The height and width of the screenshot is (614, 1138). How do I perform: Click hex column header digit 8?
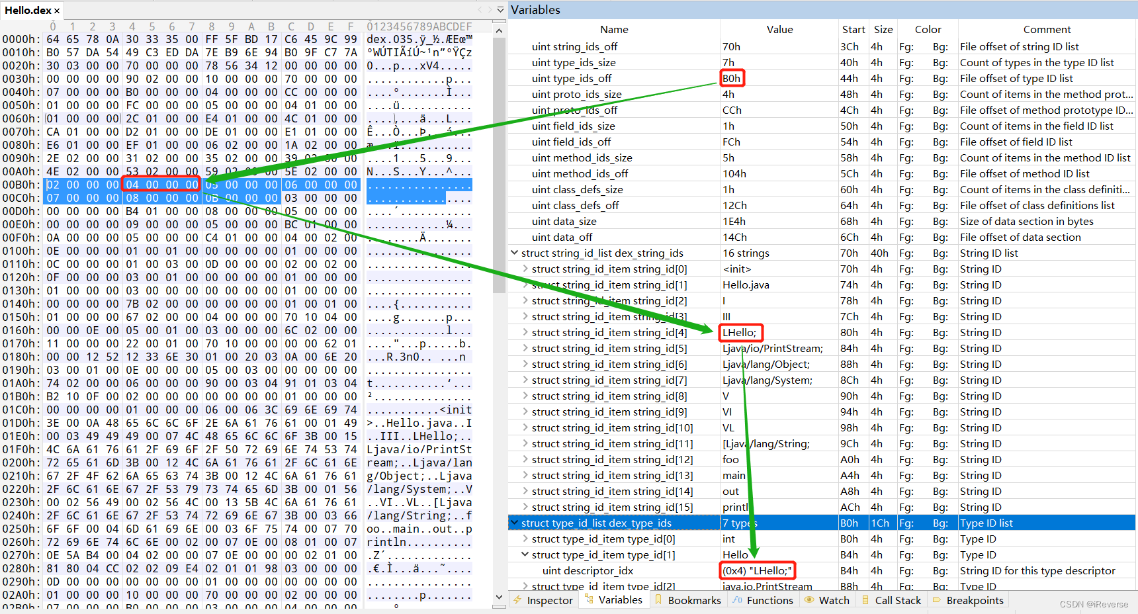click(x=212, y=26)
